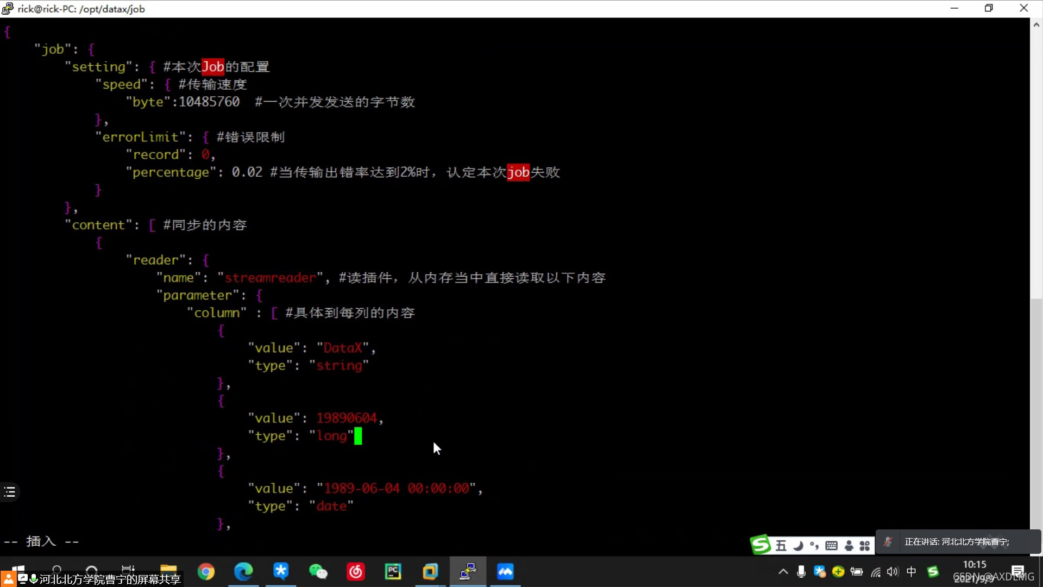Check the battery status tray icon
The width and height of the screenshot is (1043, 587).
857,571
